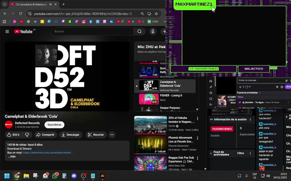Open options menu for Reggae Dub video

point(197,158)
